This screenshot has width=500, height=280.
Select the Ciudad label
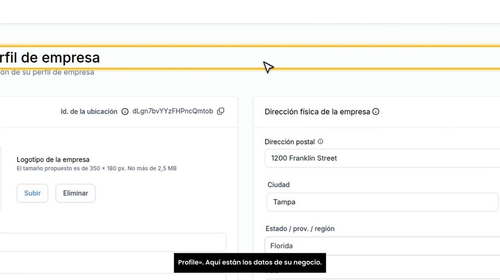tap(278, 185)
